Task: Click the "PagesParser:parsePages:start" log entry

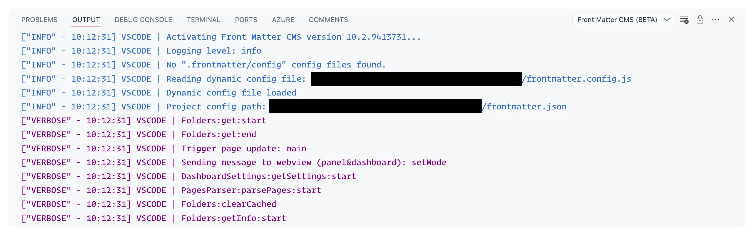Action: (x=251, y=191)
